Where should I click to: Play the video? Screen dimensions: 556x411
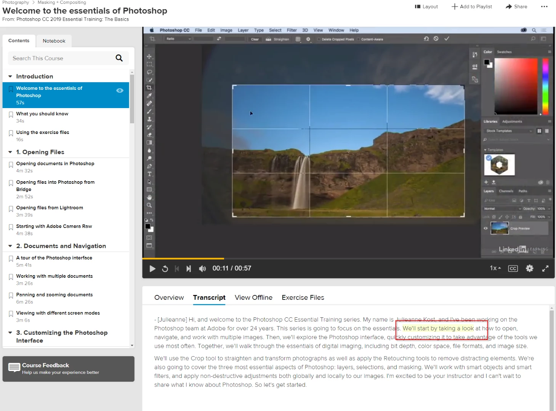[x=152, y=269]
